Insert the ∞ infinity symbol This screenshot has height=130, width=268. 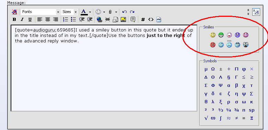tap(213, 118)
